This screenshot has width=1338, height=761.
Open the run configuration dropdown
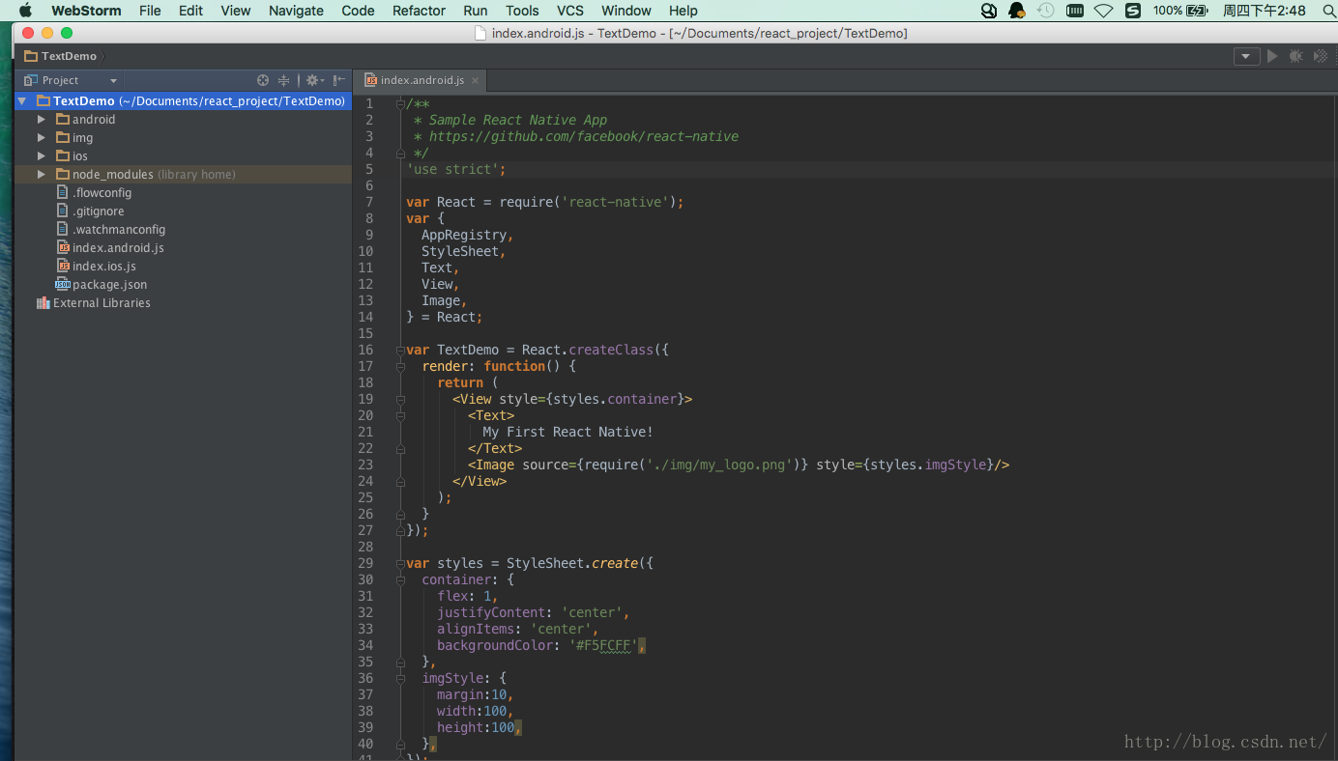coord(1247,56)
